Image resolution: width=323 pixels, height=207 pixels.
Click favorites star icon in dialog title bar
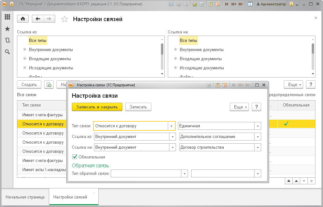click(209, 85)
